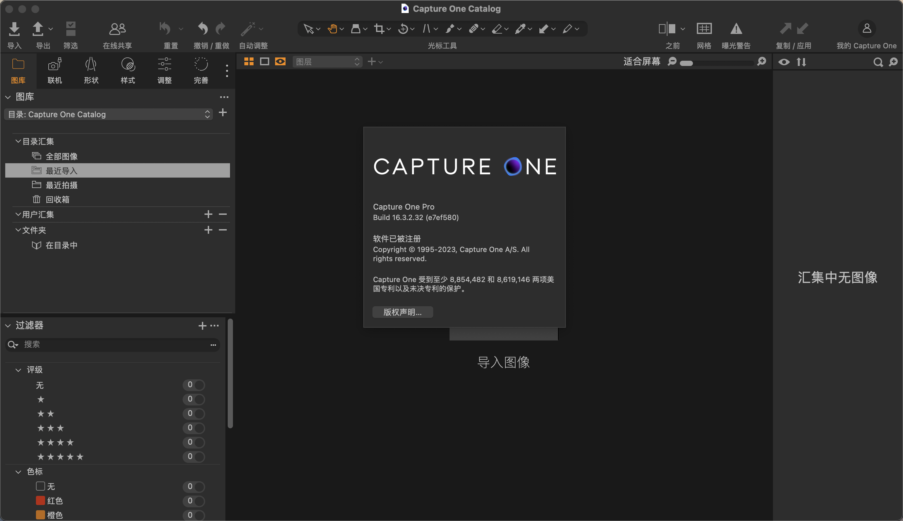This screenshot has width=903, height=521.
Task: Select In Catalog (在目录中) folder
Action: pyautogui.click(x=117, y=245)
